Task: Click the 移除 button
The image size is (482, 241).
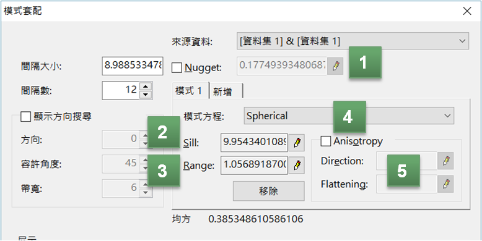Action: click(x=269, y=191)
